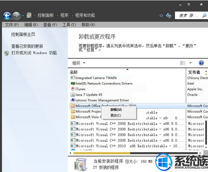
Task: Click the Microsoft Project row icon
Action: pyautogui.click(x=73, y=111)
